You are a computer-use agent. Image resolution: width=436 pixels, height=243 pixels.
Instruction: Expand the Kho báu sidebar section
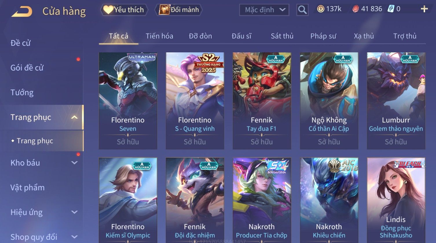pyautogui.click(x=74, y=163)
